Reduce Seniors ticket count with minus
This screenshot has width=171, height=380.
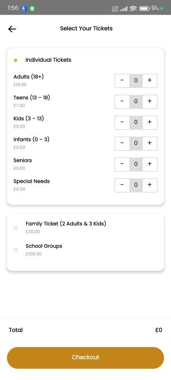click(x=122, y=164)
